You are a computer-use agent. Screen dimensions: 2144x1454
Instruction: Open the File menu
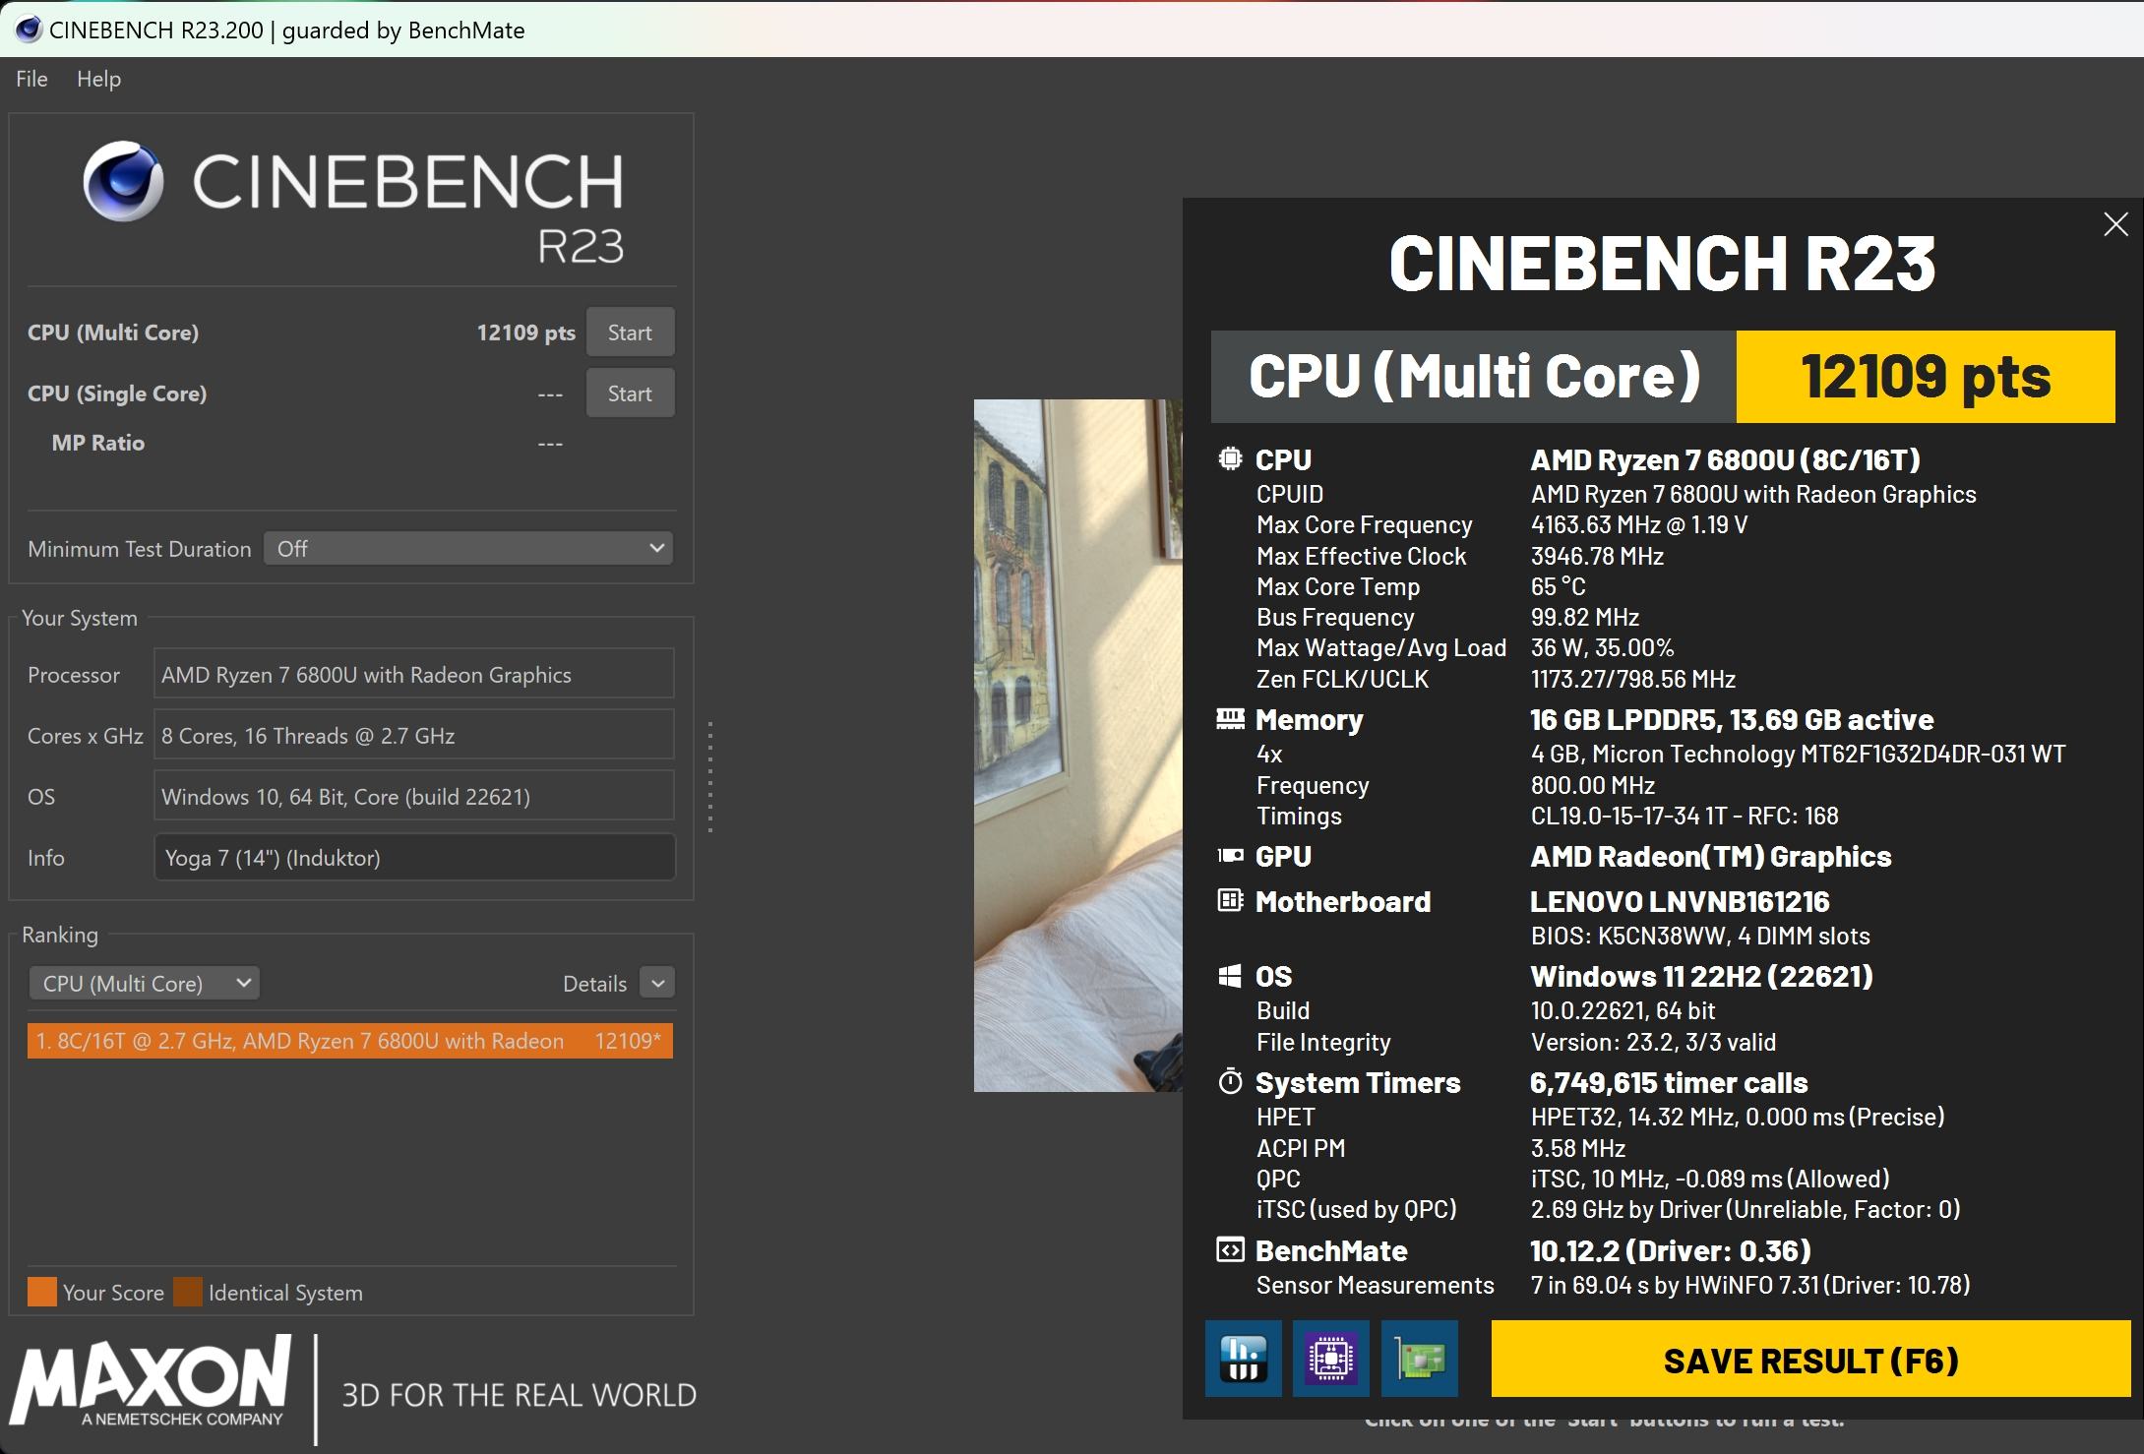click(x=31, y=79)
